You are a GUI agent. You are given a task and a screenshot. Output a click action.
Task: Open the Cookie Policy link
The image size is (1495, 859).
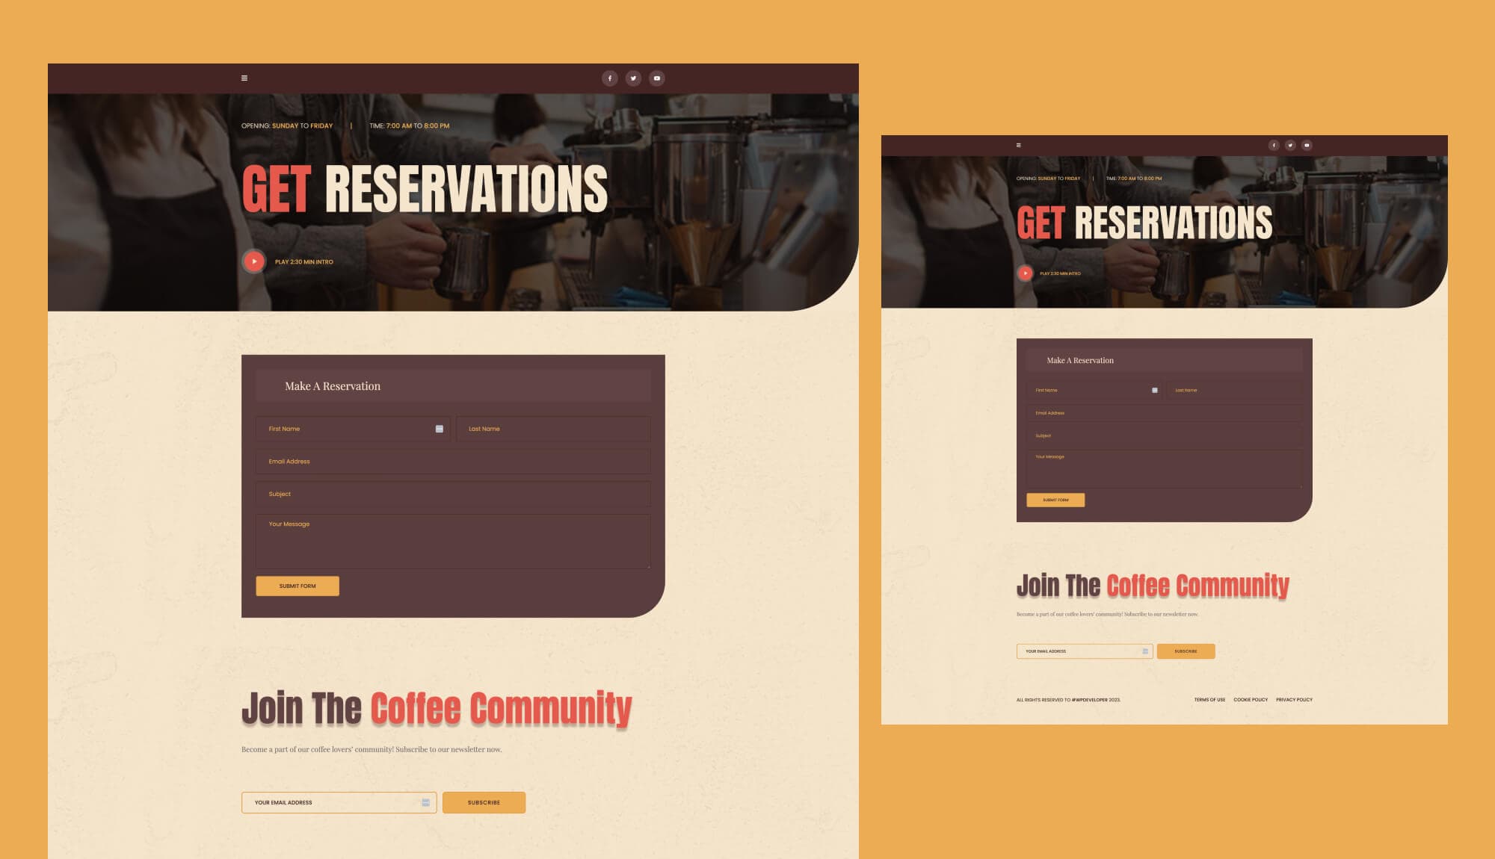pyautogui.click(x=1250, y=700)
